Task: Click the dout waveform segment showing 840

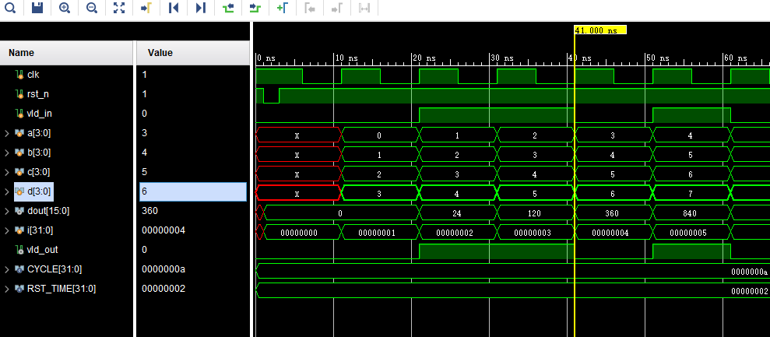Action: (690, 214)
